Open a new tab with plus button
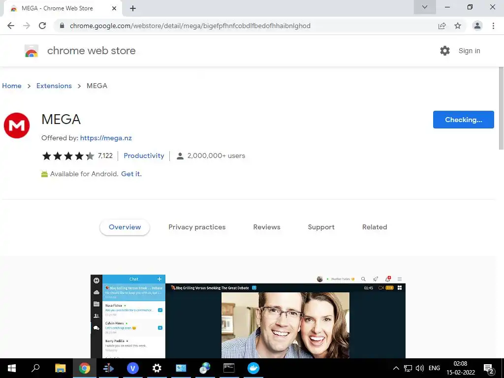 133,8
